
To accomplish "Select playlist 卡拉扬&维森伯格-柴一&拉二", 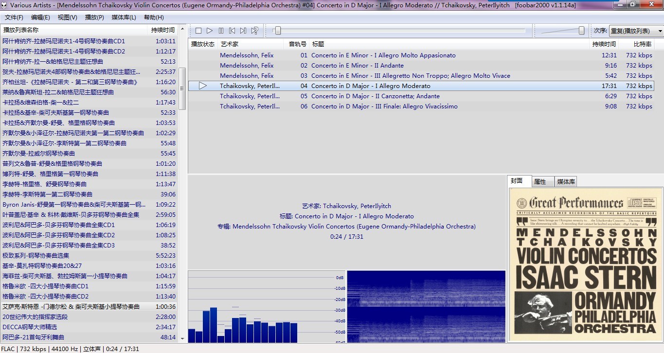I will pos(89,103).
